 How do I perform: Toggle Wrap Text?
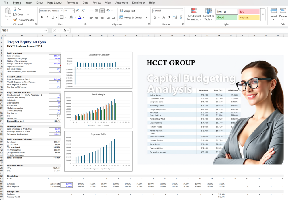pyautogui.click(x=128, y=11)
